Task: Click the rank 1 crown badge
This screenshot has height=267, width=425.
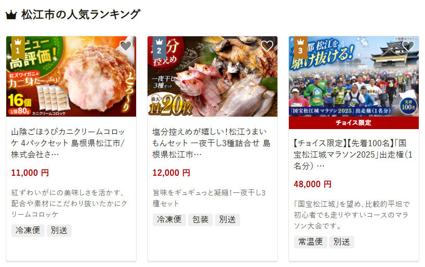Action: tap(18, 48)
